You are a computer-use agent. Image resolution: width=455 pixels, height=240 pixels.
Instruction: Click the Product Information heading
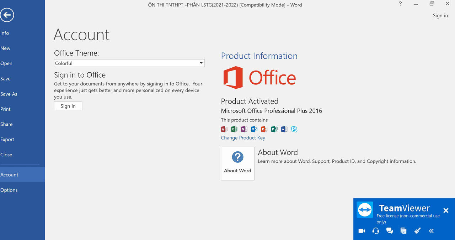point(259,56)
